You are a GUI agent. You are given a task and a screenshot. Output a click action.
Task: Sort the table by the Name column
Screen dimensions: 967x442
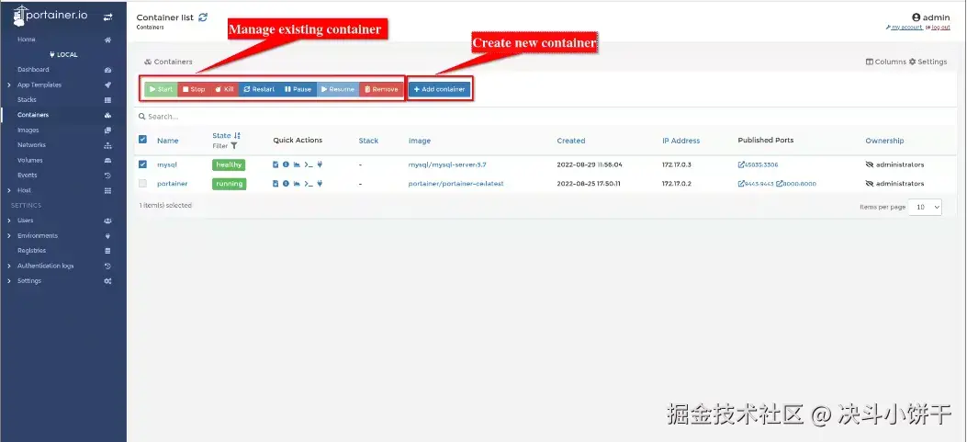(168, 141)
